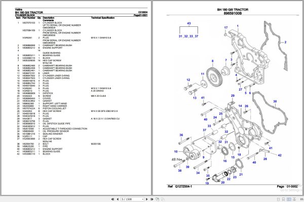Click callout 10 next to the engine support

click(176, 151)
